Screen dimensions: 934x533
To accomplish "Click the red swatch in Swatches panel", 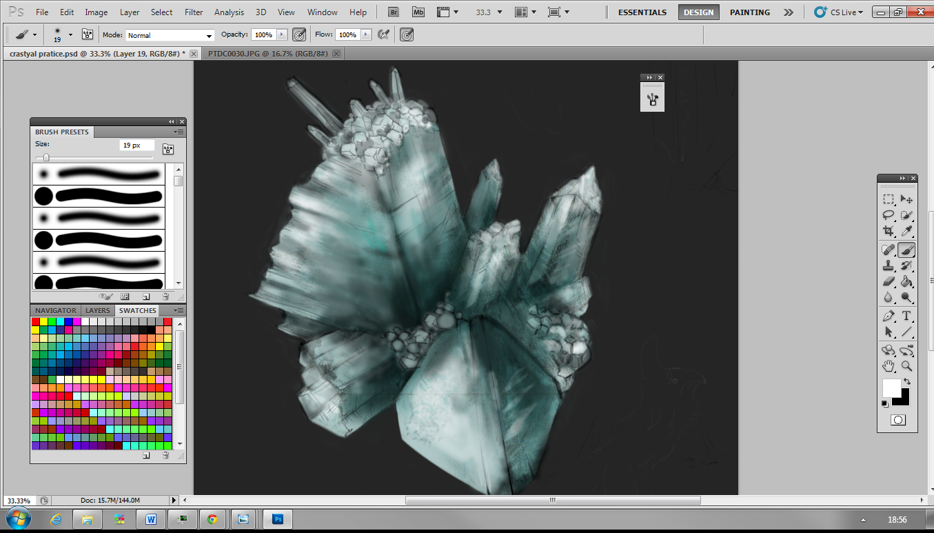I will 36,322.
